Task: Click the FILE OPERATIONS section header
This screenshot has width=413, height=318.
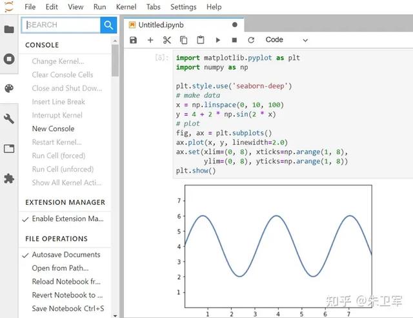Action: point(56,239)
